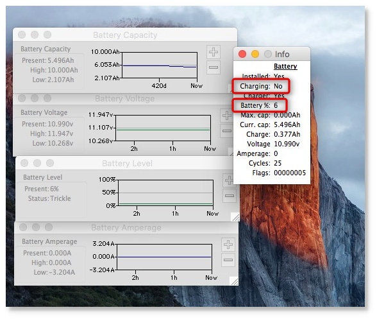Minimize the Info window with yellow button

255,54
